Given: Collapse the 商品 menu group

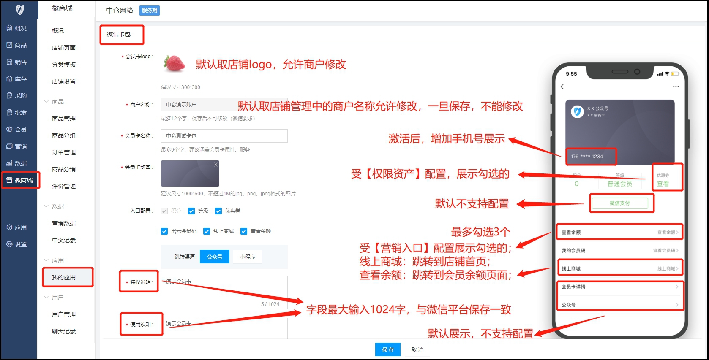Looking at the screenshot, I should point(46,102).
